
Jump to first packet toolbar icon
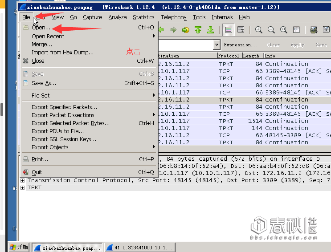click(x=198, y=30)
